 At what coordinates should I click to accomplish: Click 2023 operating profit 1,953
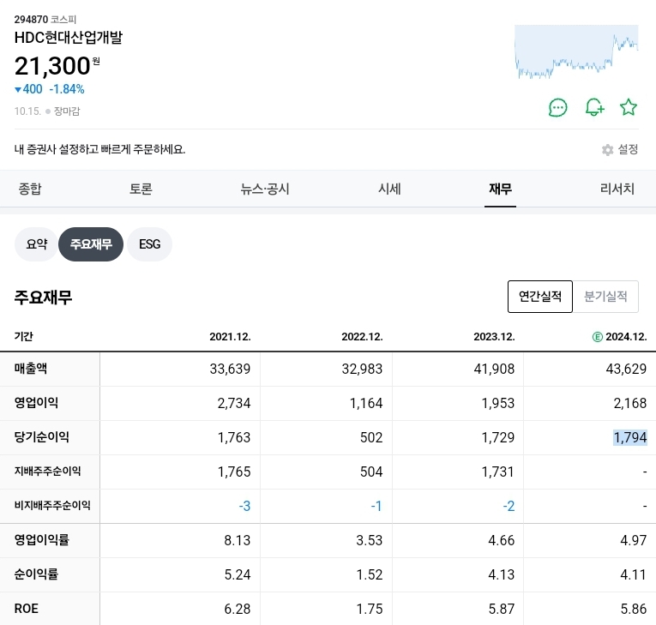point(498,403)
